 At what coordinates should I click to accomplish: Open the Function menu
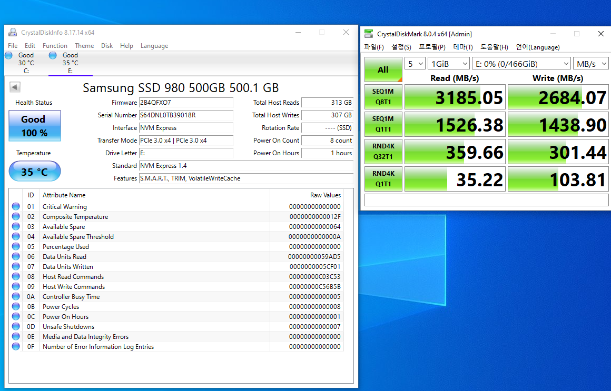55,46
